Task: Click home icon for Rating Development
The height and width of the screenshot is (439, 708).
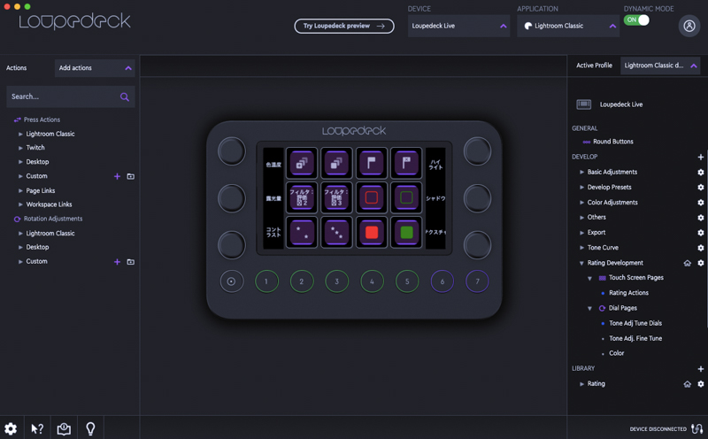Action: tap(688, 263)
